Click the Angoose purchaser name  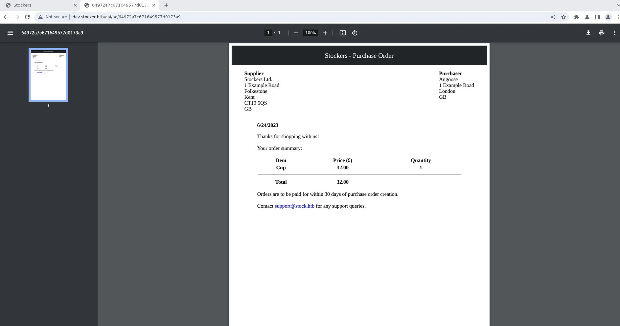point(448,79)
